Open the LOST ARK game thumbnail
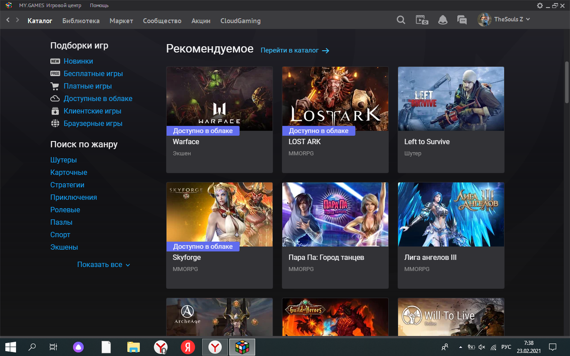570x356 pixels. click(x=335, y=99)
